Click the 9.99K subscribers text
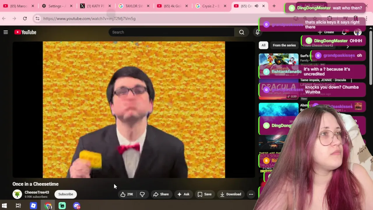This screenshot has width=373, height=210. (x=36, y=197)
